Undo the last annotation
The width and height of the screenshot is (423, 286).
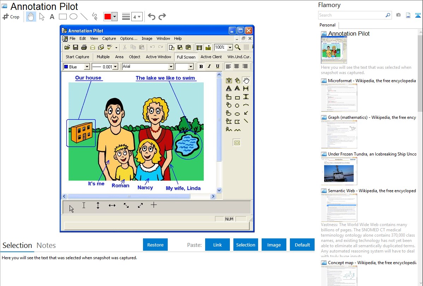151,17
